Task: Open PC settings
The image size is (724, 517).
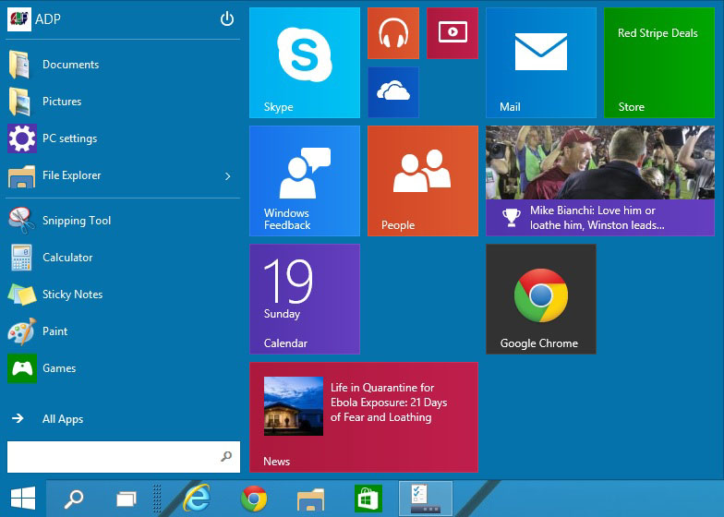Action: click(x=123, y=138)
